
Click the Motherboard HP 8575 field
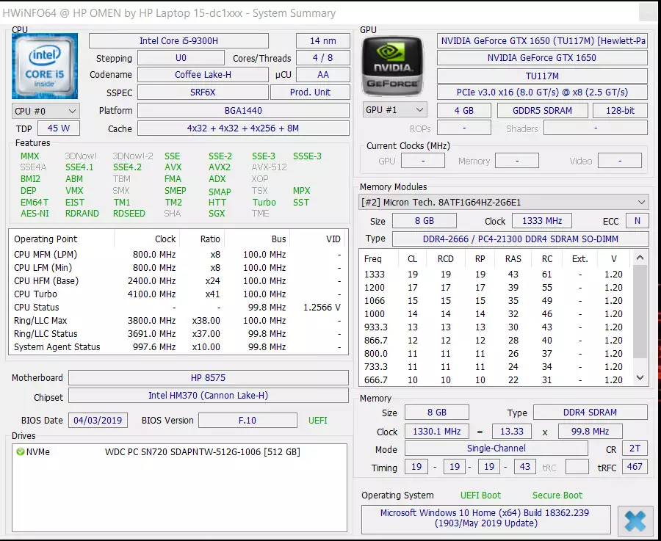coord(209,377)
